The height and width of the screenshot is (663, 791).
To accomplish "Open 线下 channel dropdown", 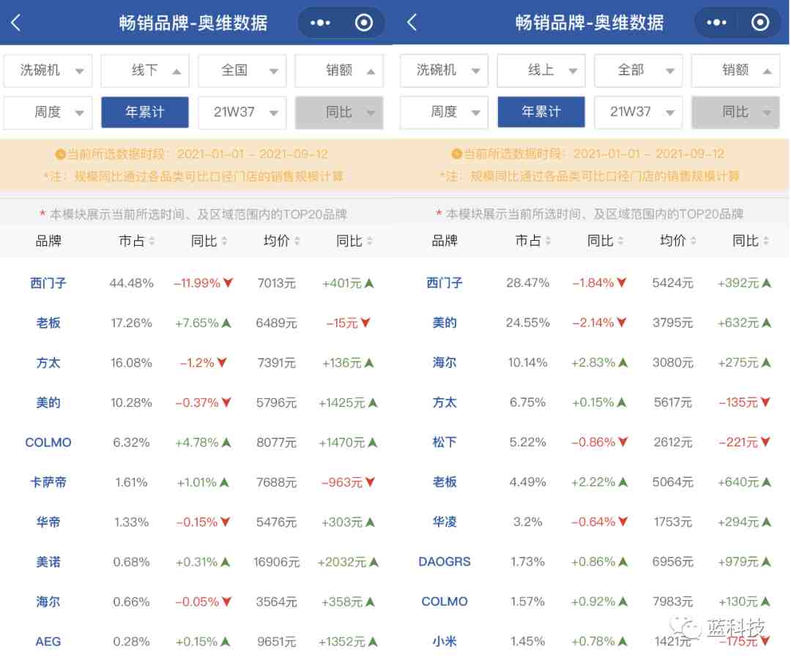I will [x=145, y=70].
